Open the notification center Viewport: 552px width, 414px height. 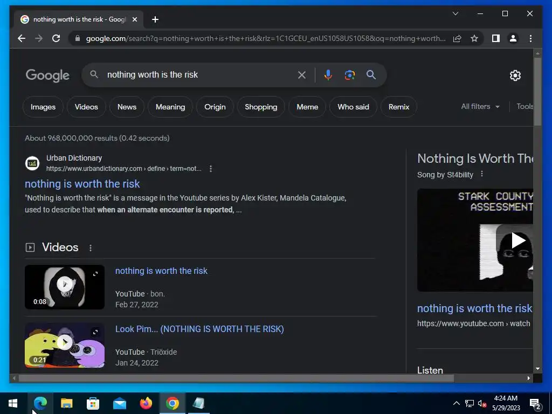[535, 403]
